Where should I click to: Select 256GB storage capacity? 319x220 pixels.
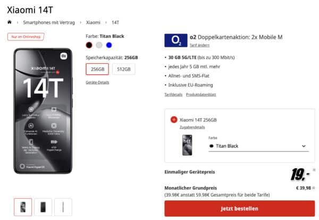(97, 69)
